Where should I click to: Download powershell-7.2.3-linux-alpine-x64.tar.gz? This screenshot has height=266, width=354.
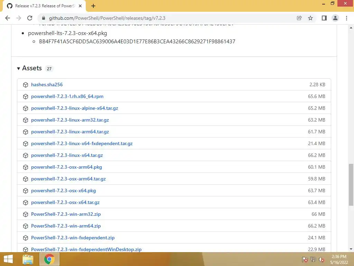[x=75, y=108]
